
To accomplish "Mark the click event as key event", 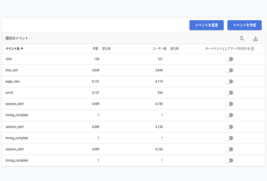I will click(x=229, y=59).
